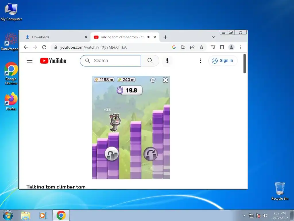The width and height of the screenshot is (294, 221).
Task: Restore down the Chrome window
Action: pyautogui.click(x=231, y=32)
